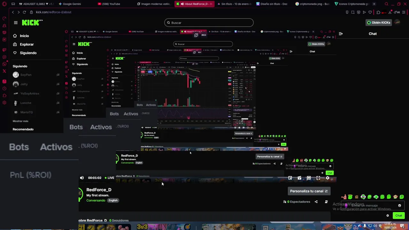The image size is (409, 230).
Task: Open Twitch in Opera GX sidebar
Action: (4, 50)
